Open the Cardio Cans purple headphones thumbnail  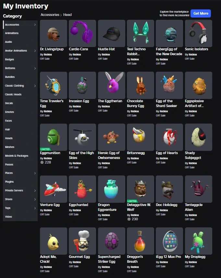(82, 33)
